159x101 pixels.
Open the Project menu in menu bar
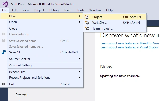(39, 10)
